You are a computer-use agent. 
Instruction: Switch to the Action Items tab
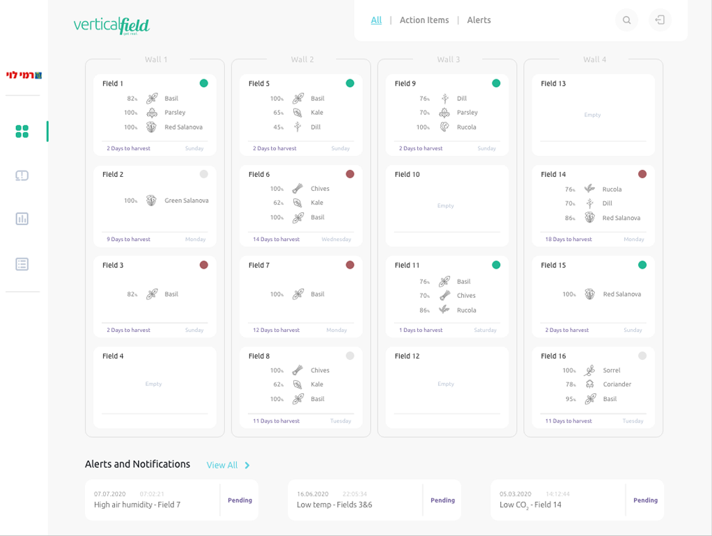tap(424, 20)
